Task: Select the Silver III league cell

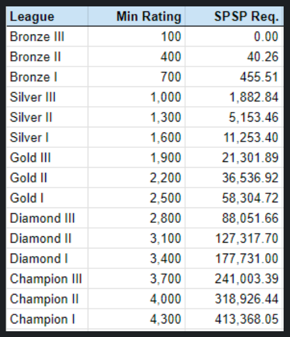Action: tap(47, 97)
